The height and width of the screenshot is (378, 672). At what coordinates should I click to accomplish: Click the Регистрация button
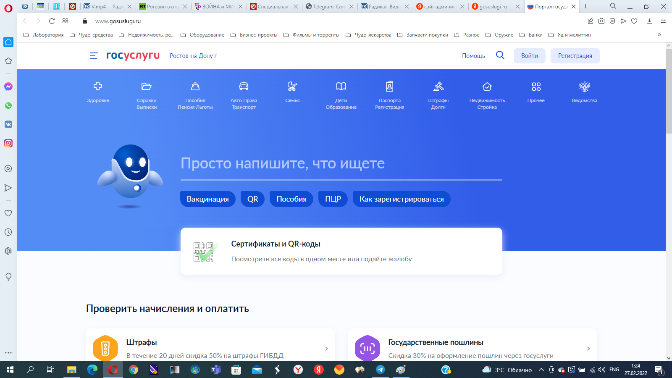pyautogui.click(x=575, y=55)
